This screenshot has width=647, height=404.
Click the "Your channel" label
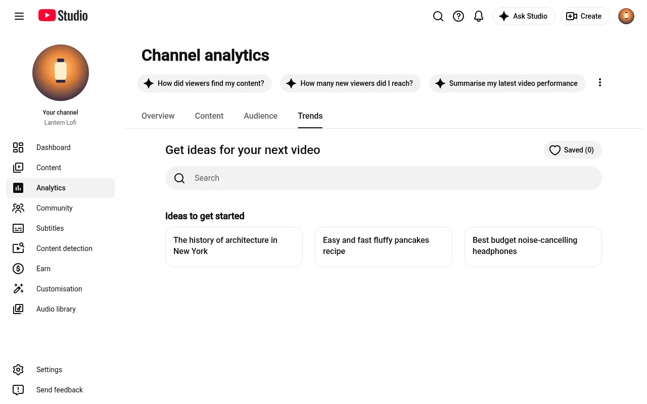point(61,113)
